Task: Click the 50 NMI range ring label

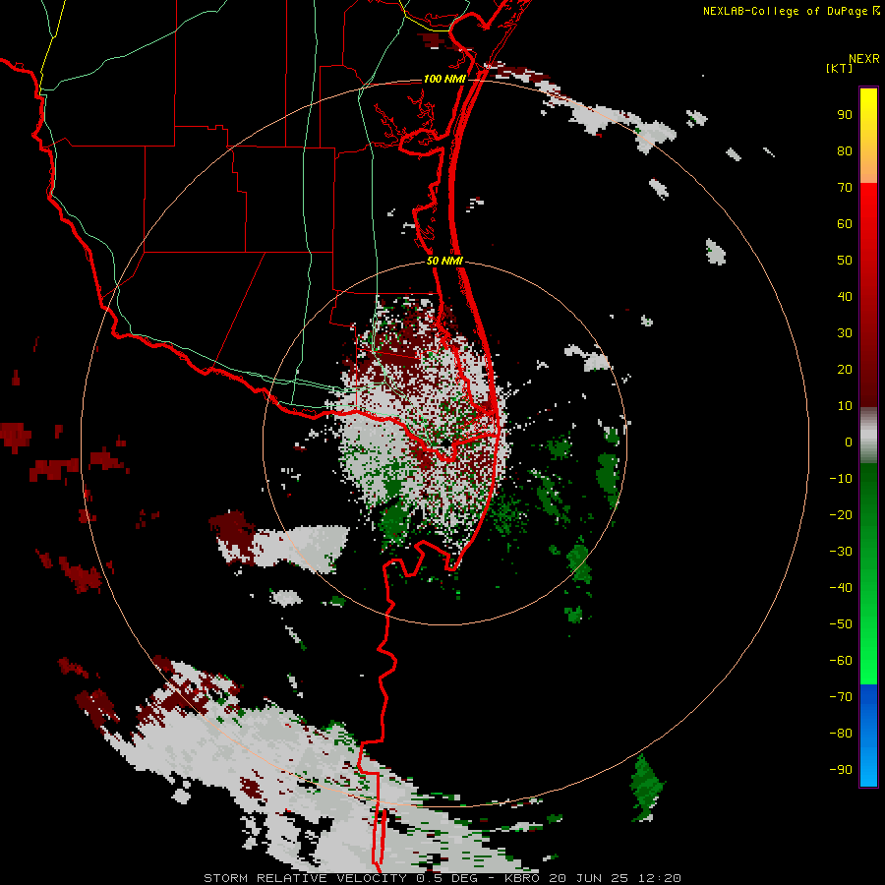Action: point(444,261)
